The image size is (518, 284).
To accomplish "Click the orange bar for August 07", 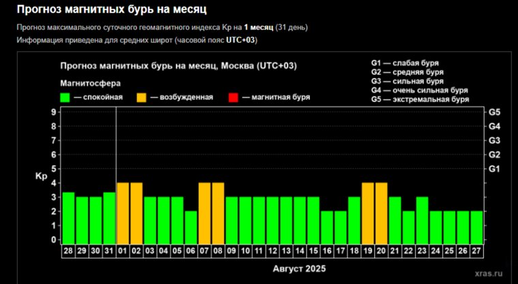I will click(204, 213).
